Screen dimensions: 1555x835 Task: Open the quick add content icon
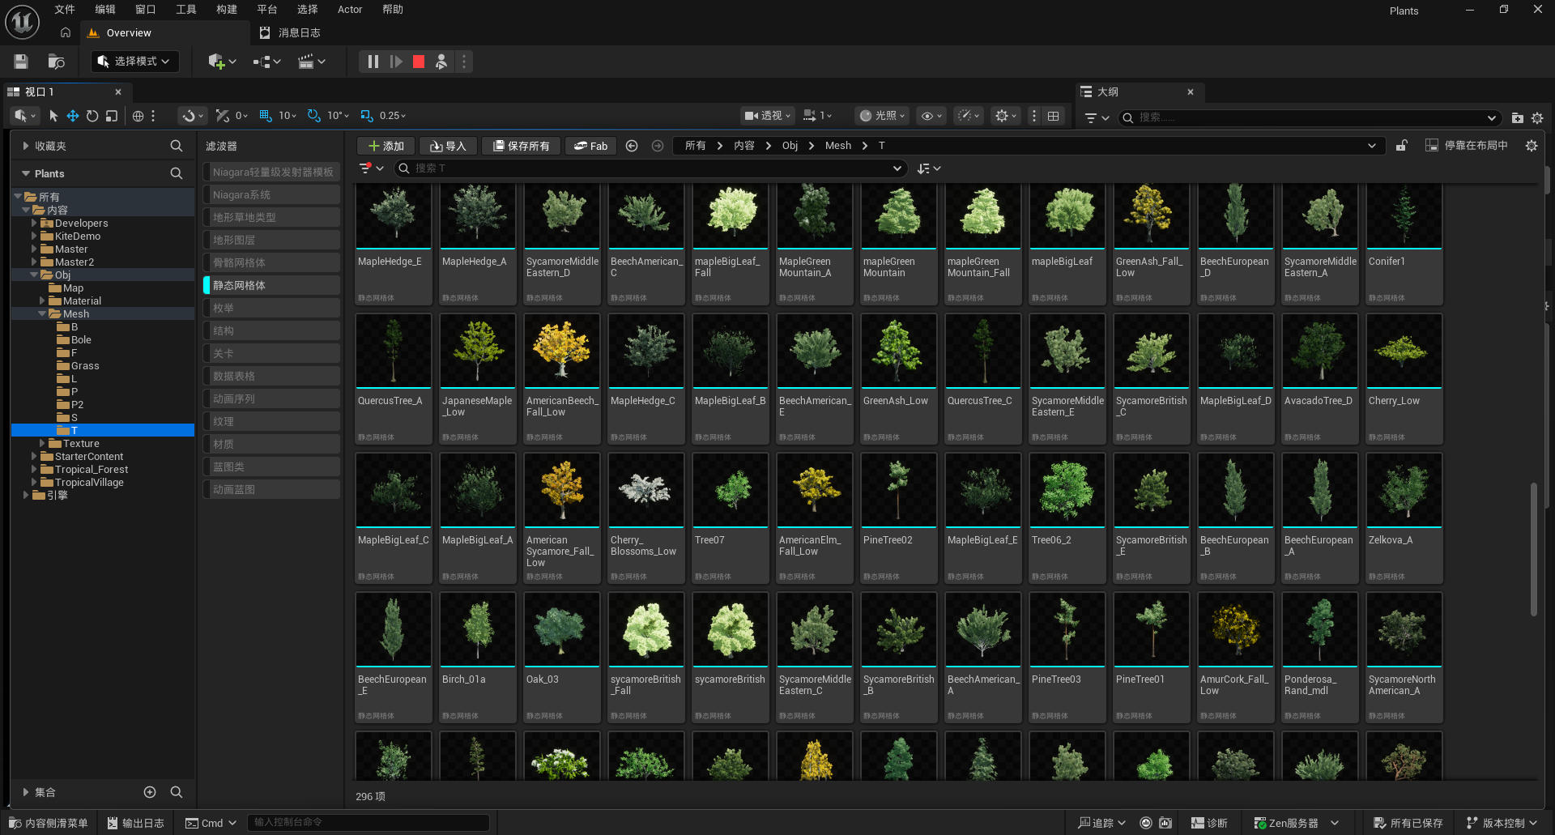tap(222, 62)
